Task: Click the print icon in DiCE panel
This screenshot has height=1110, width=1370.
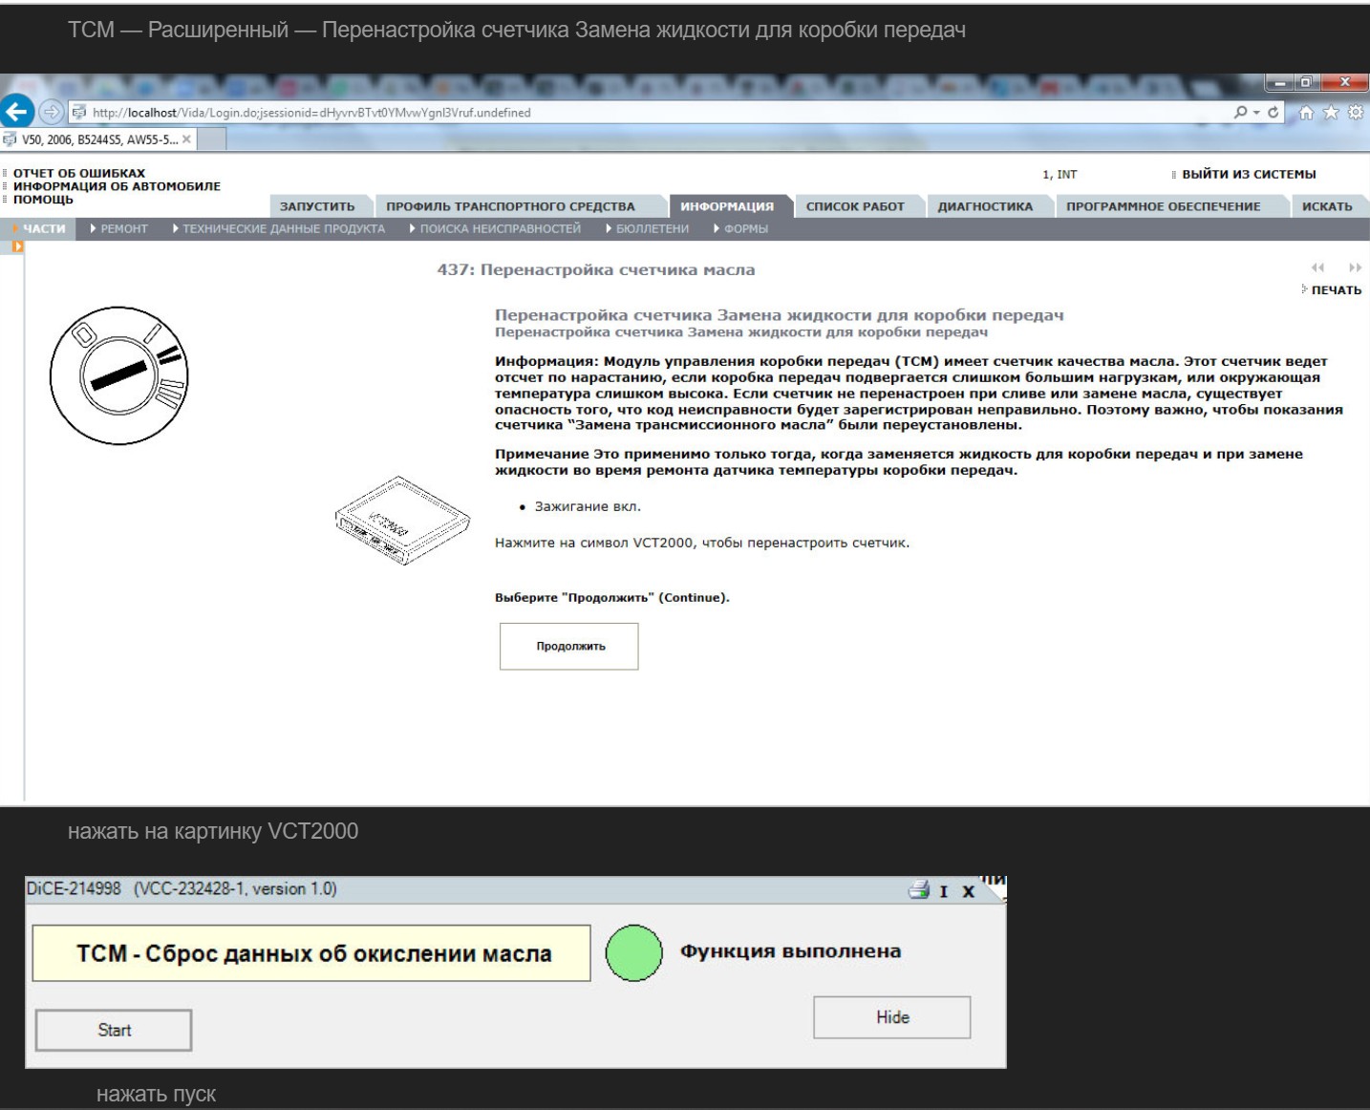Action: point(918,890)
